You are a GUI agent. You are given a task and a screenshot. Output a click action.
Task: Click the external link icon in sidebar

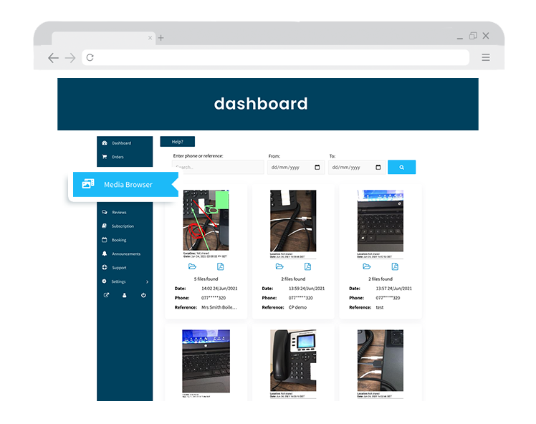click(106, 295)
